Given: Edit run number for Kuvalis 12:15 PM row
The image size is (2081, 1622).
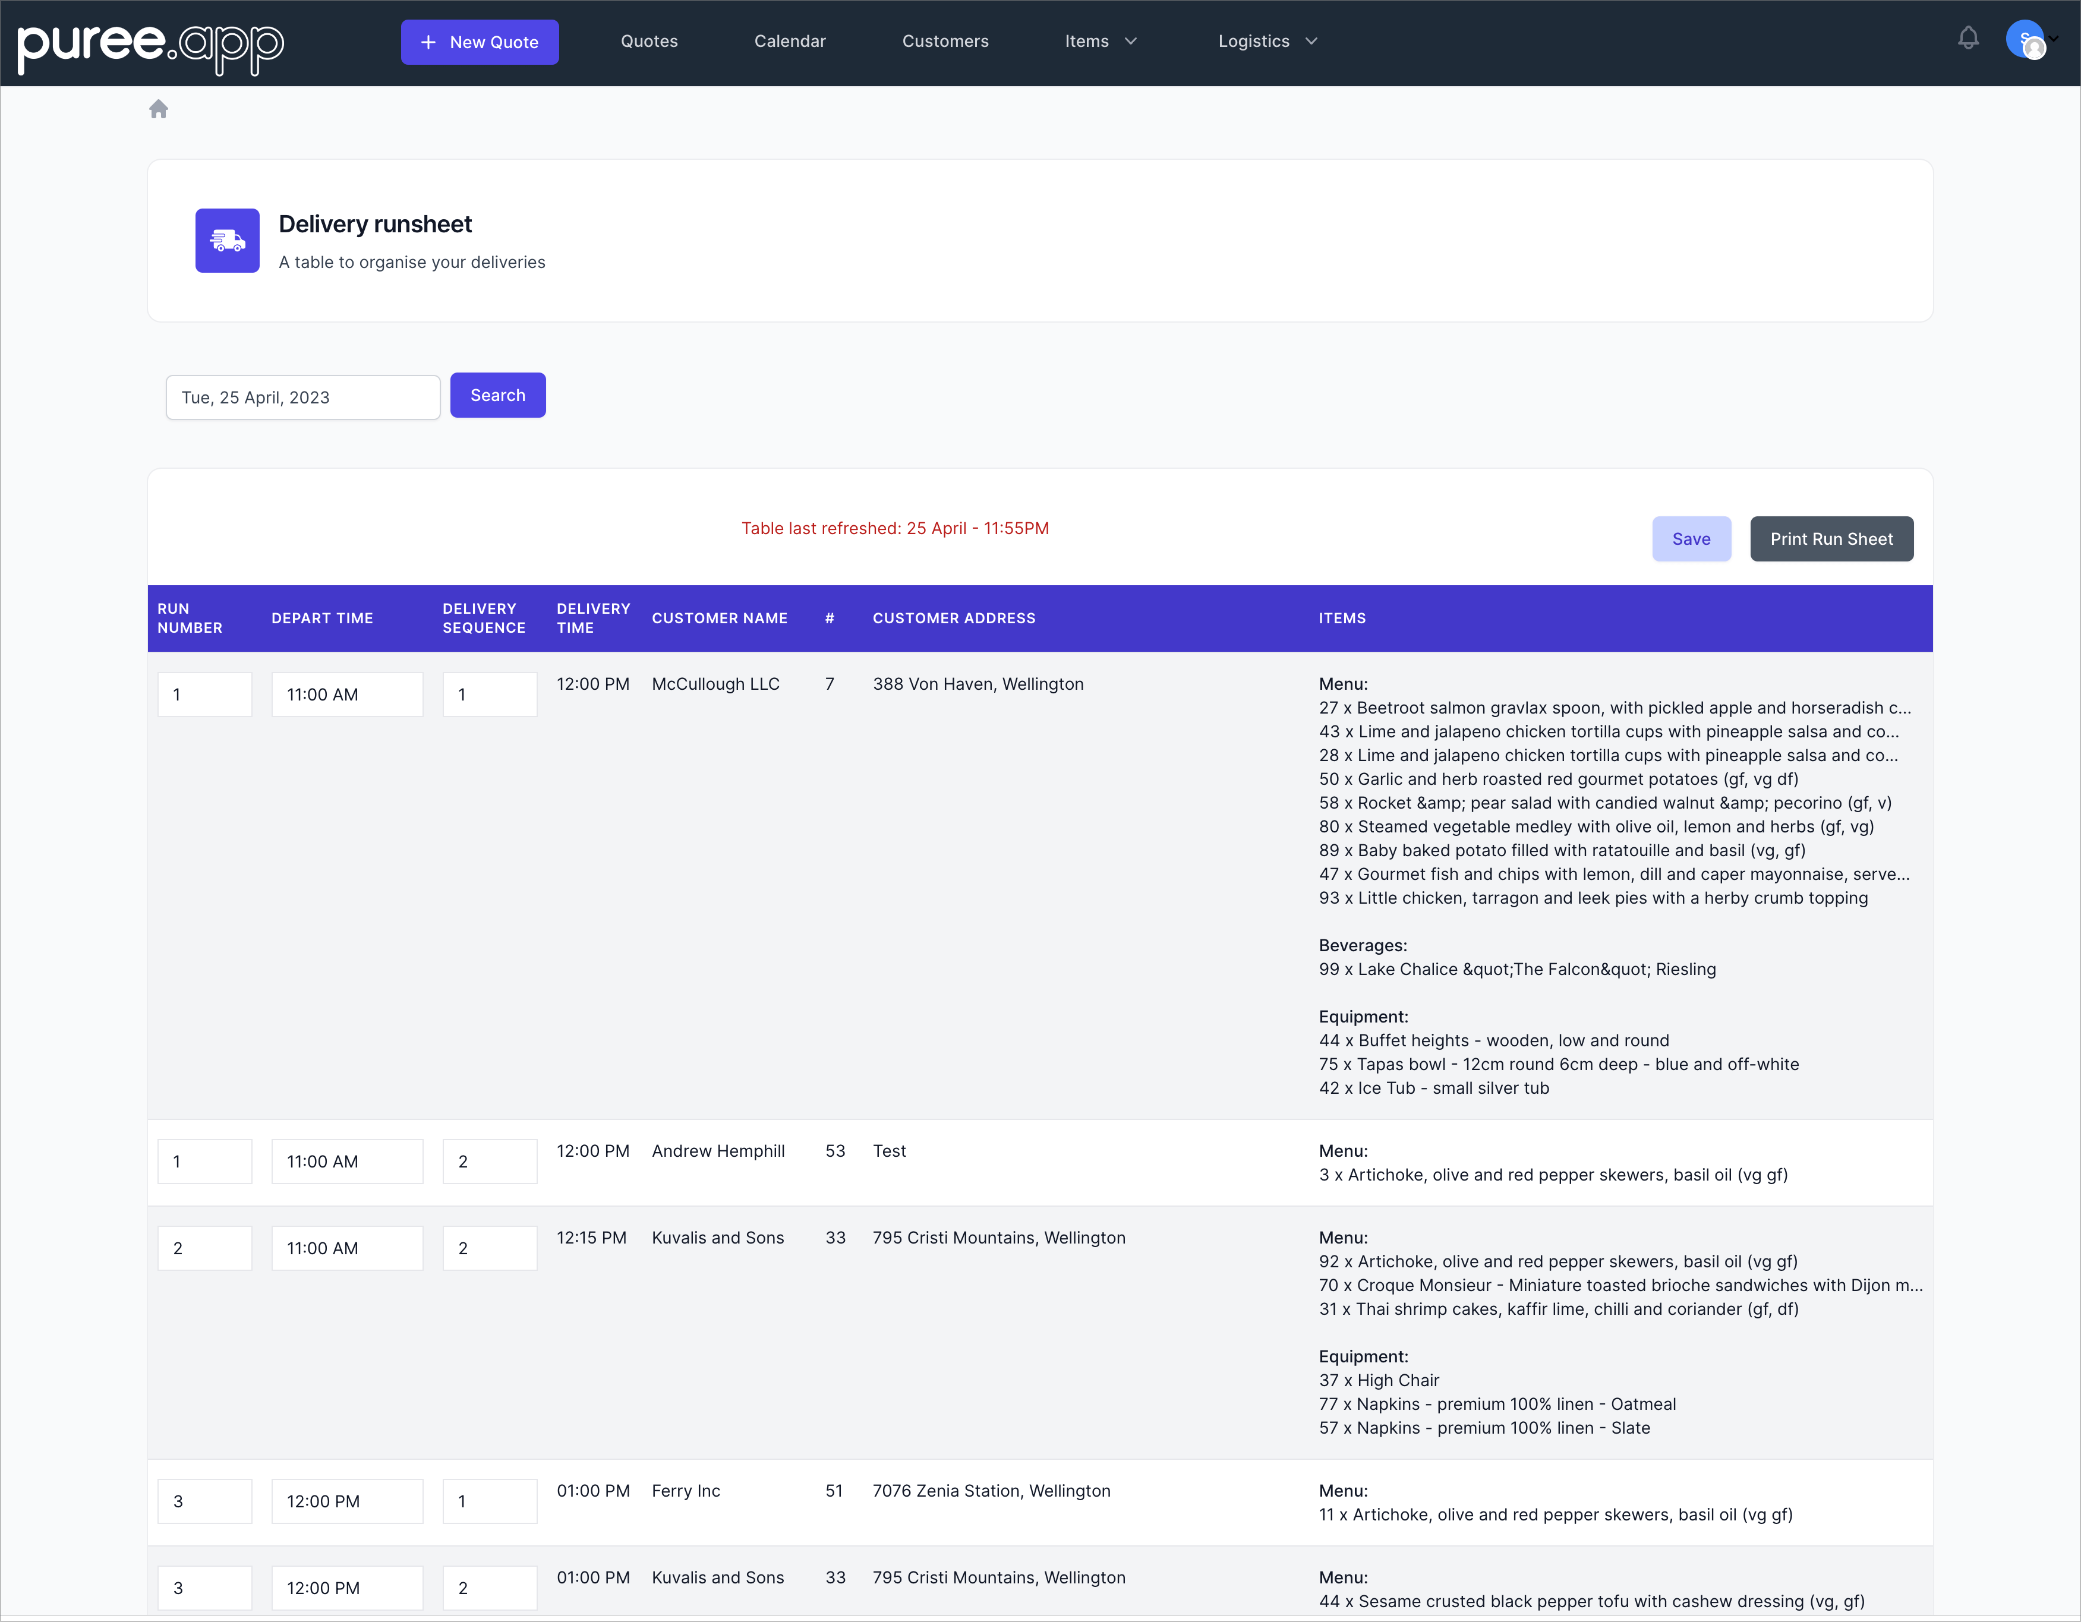Looking at the screenshot, I should pyautogui.click(x=205, y=1248).
